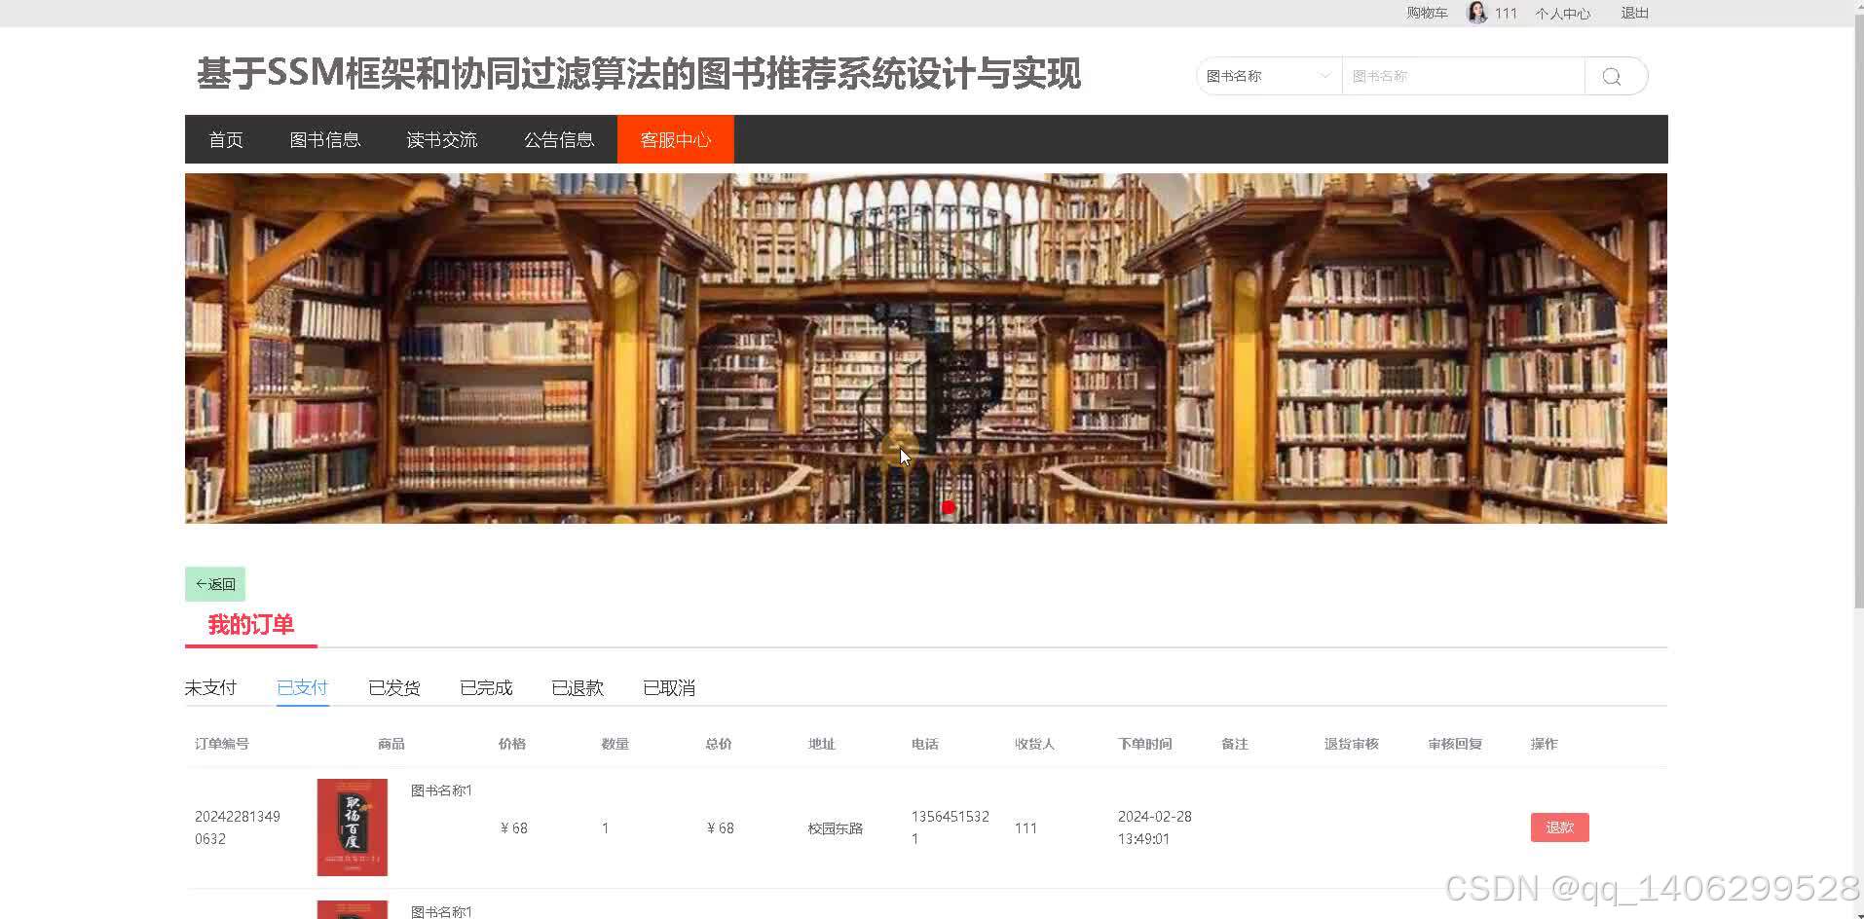Image resolution: width=1864 pixels, height=919 pixels.
Task: Click the ←返回 button
Action: tap(215, 584)
